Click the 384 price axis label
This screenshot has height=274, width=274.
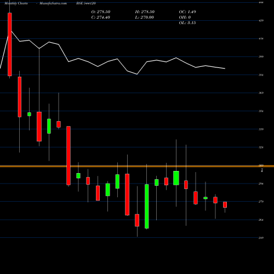[x=261, y=75]
